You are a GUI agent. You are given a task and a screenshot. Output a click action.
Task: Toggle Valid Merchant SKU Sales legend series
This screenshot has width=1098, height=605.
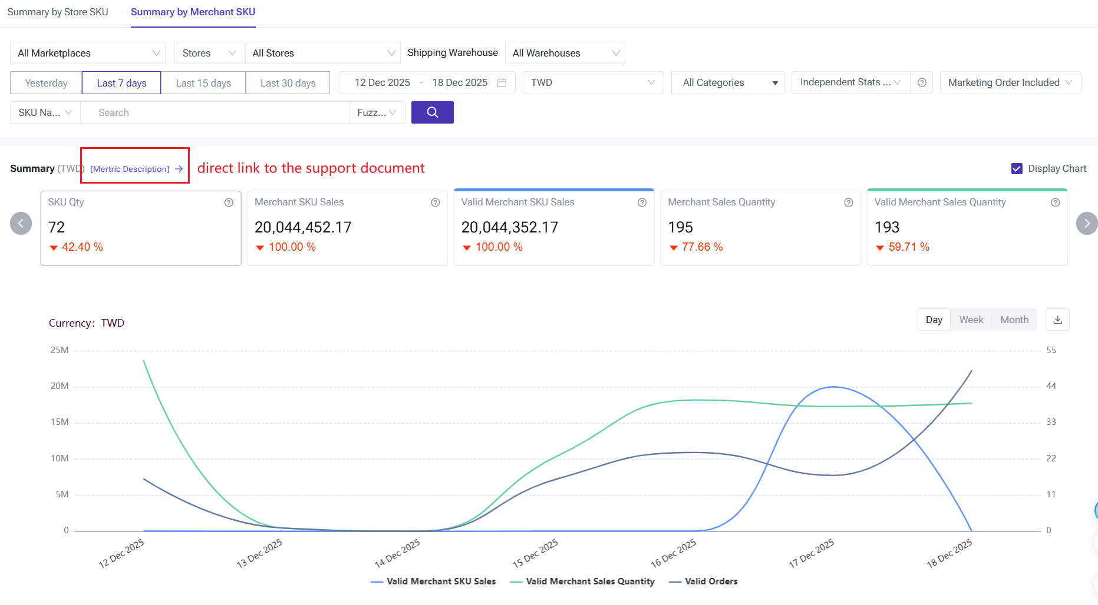point(433,581)
